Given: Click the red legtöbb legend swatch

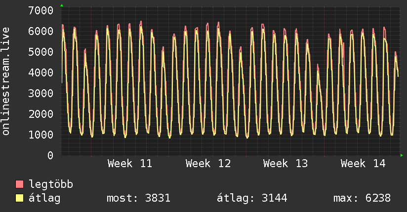Looking at the screenshot, I should (20, 184).
